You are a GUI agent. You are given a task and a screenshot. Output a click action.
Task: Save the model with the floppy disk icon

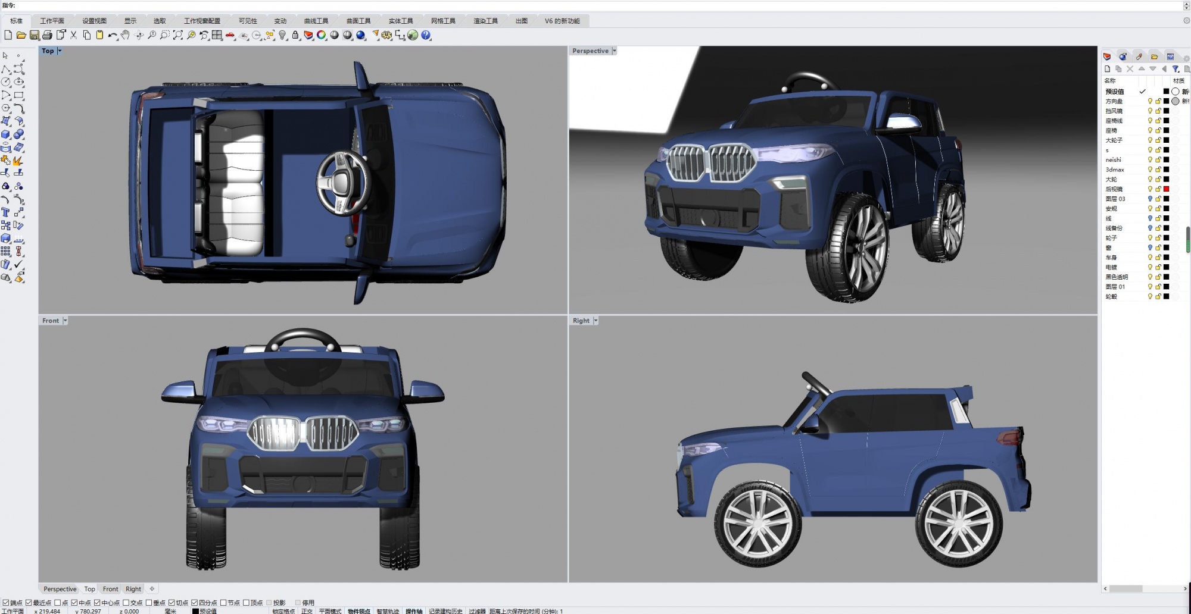coord(34,35)
